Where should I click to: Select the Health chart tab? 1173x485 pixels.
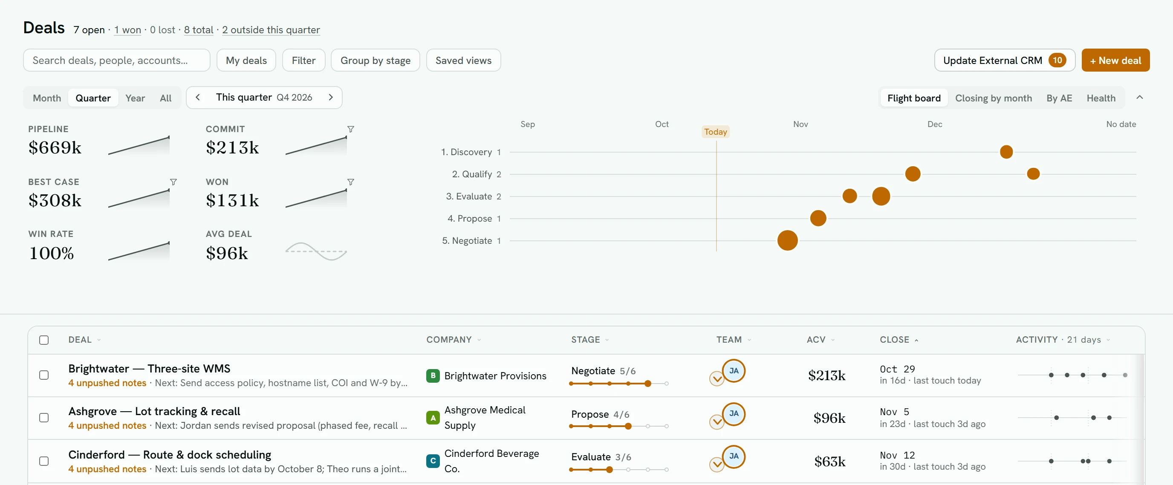[x=1101, y=98]
